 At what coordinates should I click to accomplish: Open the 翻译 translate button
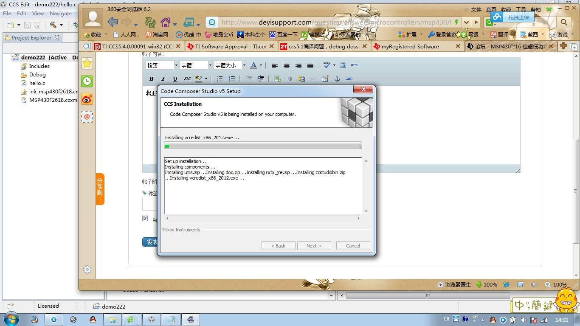(499, 34)
